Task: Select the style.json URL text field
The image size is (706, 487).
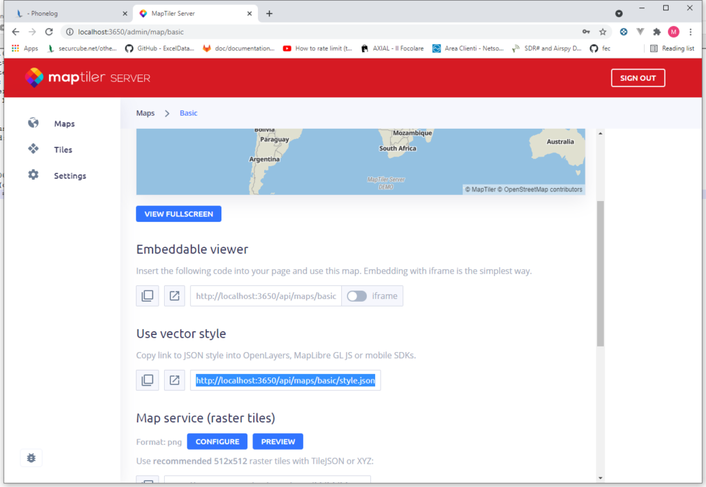Action: [285, 380]
